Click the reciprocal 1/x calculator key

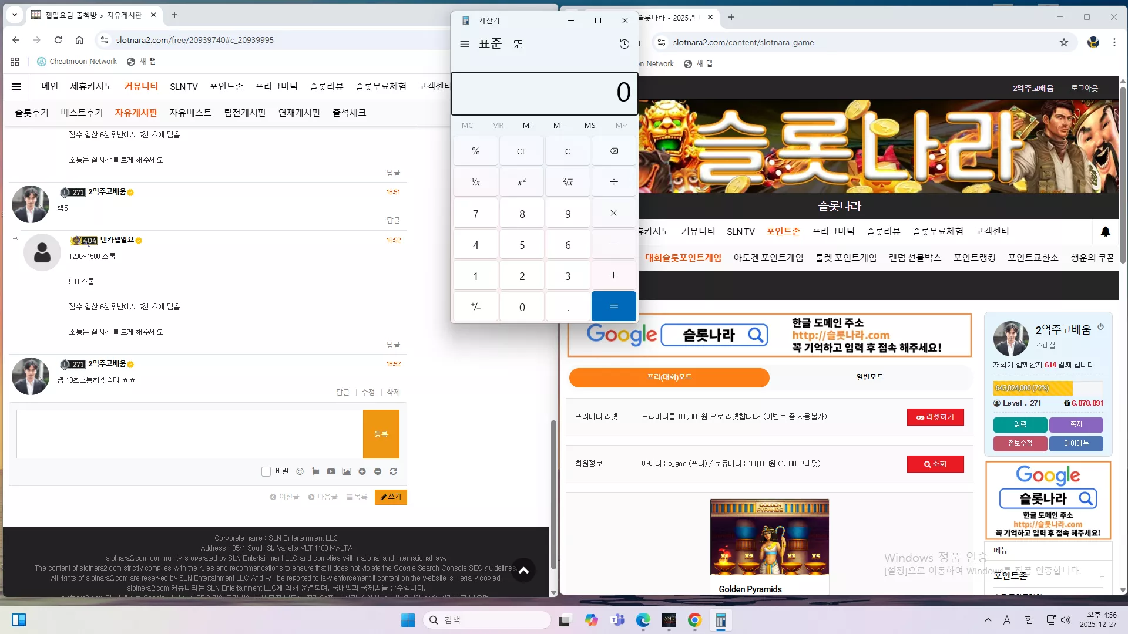pos(476,182)
